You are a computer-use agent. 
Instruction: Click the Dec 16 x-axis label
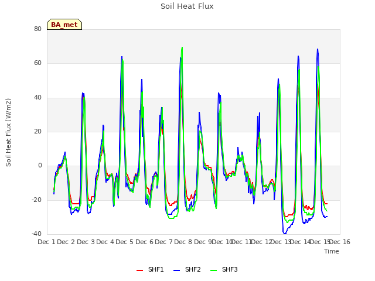340,242
